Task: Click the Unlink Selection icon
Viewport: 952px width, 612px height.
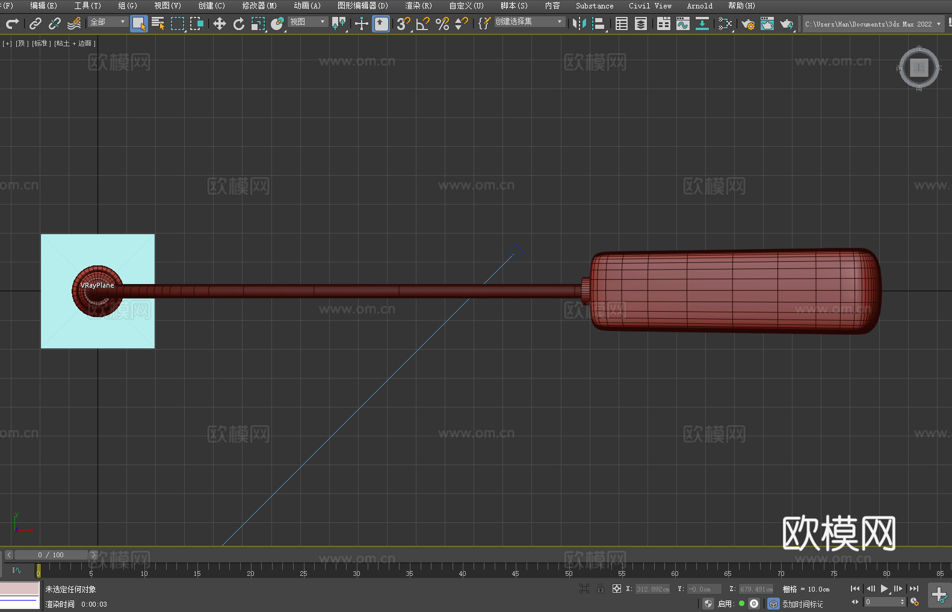Action: (55, 23)
